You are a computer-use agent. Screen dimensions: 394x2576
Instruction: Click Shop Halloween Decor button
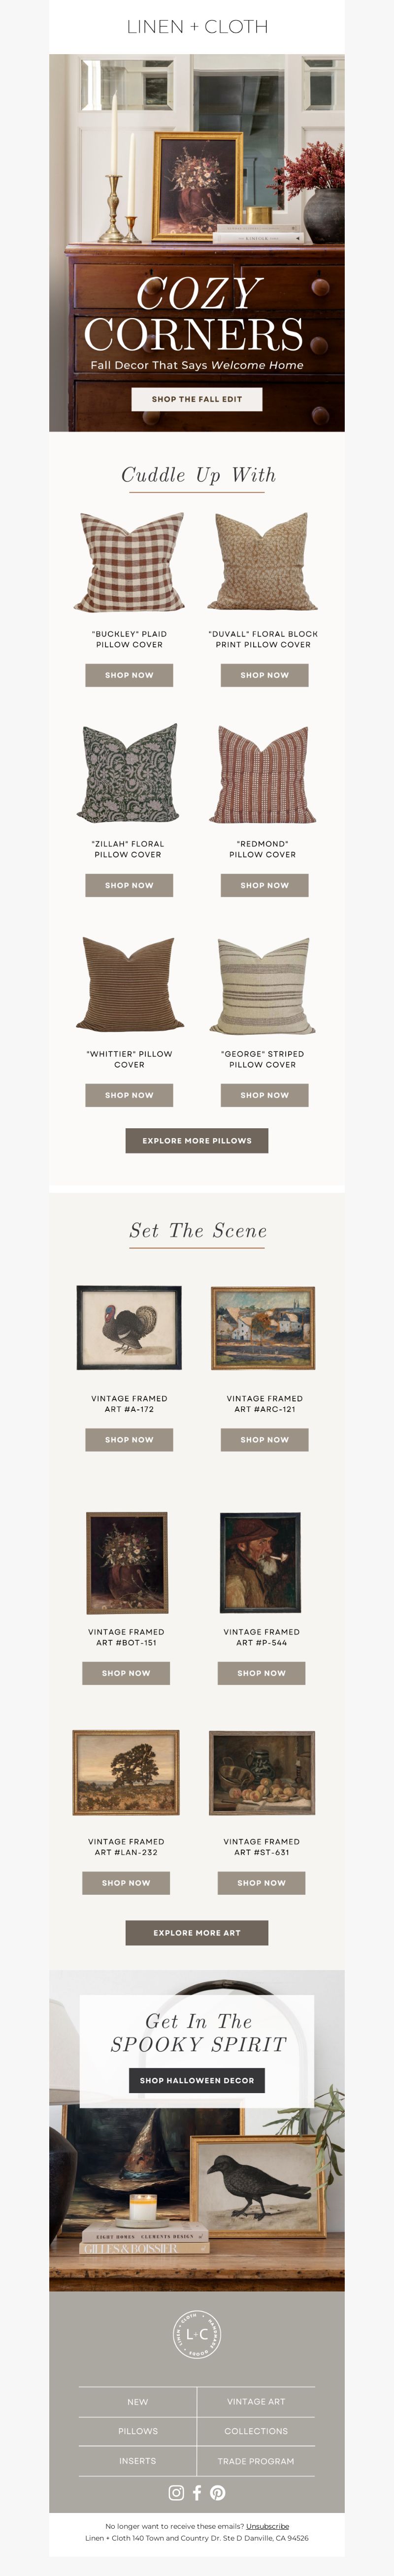pyautogui.click(x=197, y=2080)
